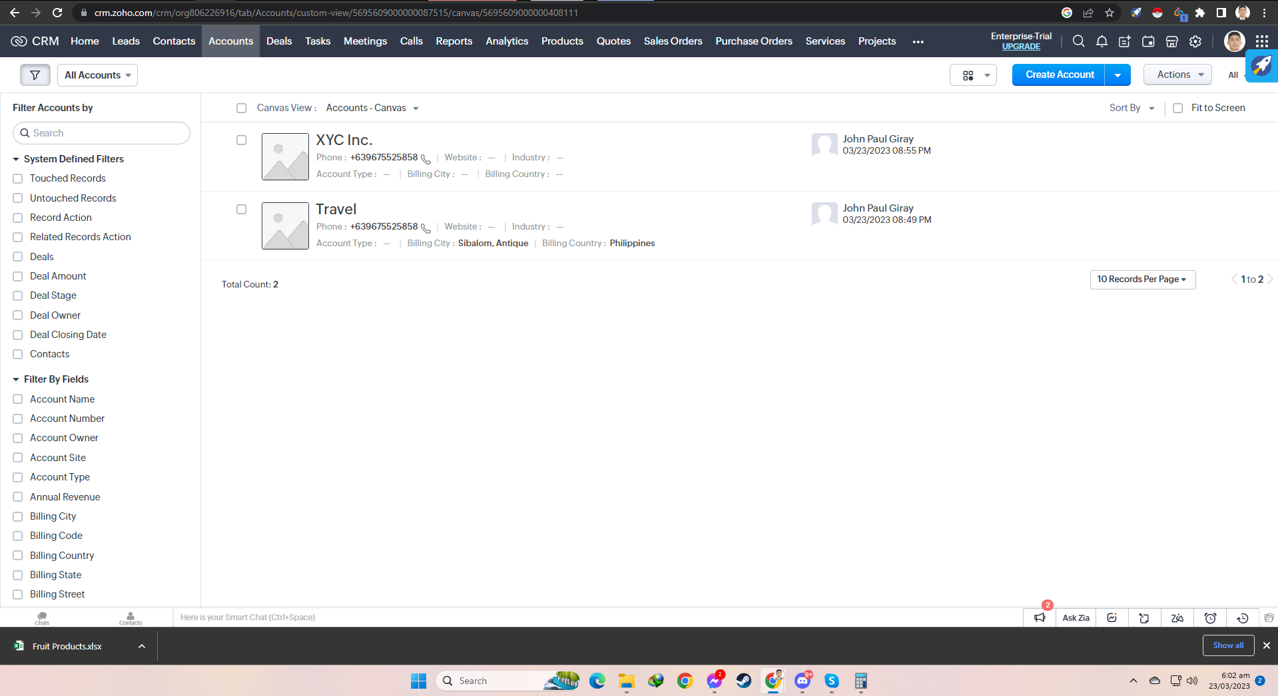Open the Contacts panel icon

pyautogui.click(x=131, y=618)
